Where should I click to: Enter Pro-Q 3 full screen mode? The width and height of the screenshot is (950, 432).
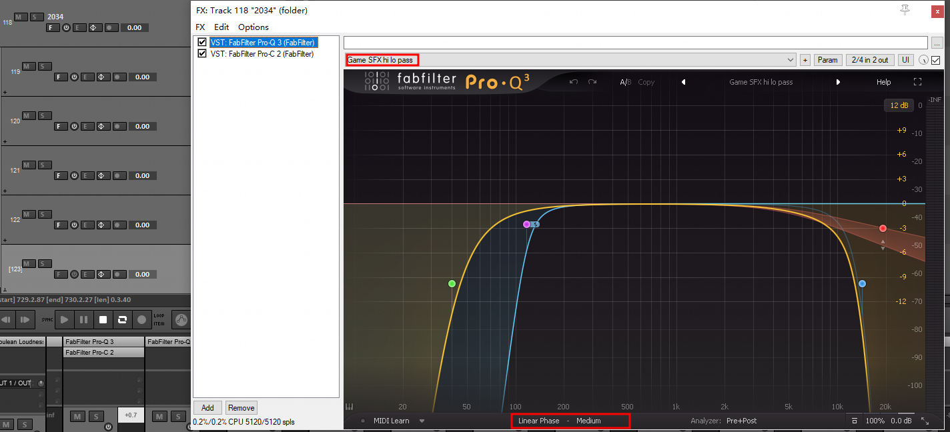click(x=917, y=82)
